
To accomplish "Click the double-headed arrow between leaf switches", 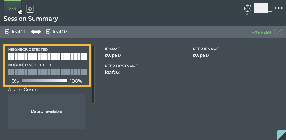I will [x=36, y=32].
